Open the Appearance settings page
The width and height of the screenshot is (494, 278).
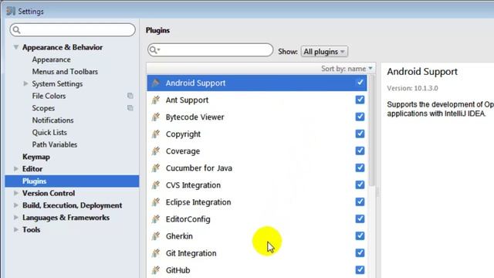52,59
